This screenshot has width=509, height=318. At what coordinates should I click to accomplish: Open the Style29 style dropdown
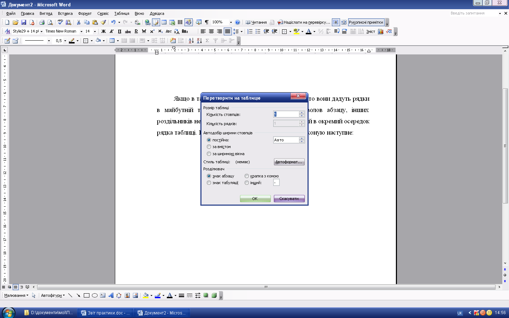point(41,31)
